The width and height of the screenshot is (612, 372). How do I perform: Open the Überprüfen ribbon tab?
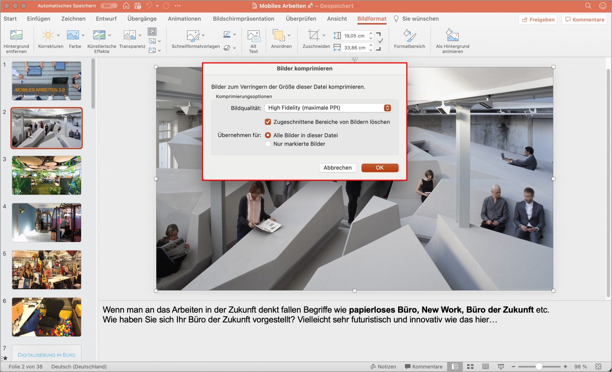301,19
